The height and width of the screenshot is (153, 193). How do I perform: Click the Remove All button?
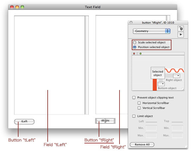(142, 144)
